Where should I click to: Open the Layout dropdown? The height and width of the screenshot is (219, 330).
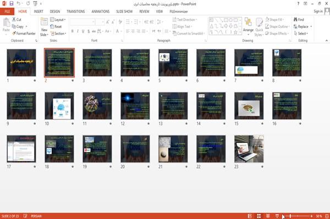tap(58, 20)
